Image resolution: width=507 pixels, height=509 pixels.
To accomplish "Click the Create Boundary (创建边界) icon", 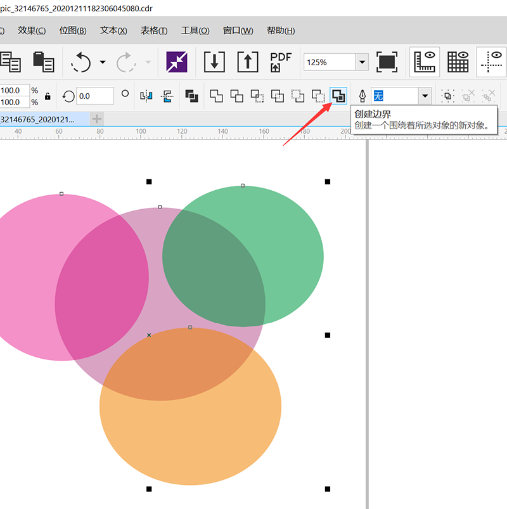I will (339, 96).
